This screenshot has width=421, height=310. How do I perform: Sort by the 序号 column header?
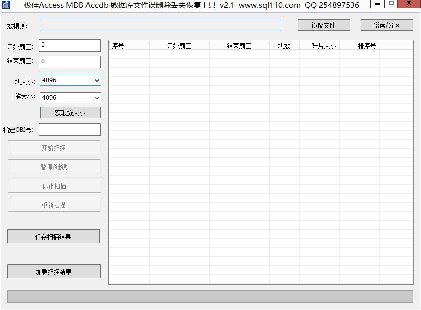(x=129, y=46)
